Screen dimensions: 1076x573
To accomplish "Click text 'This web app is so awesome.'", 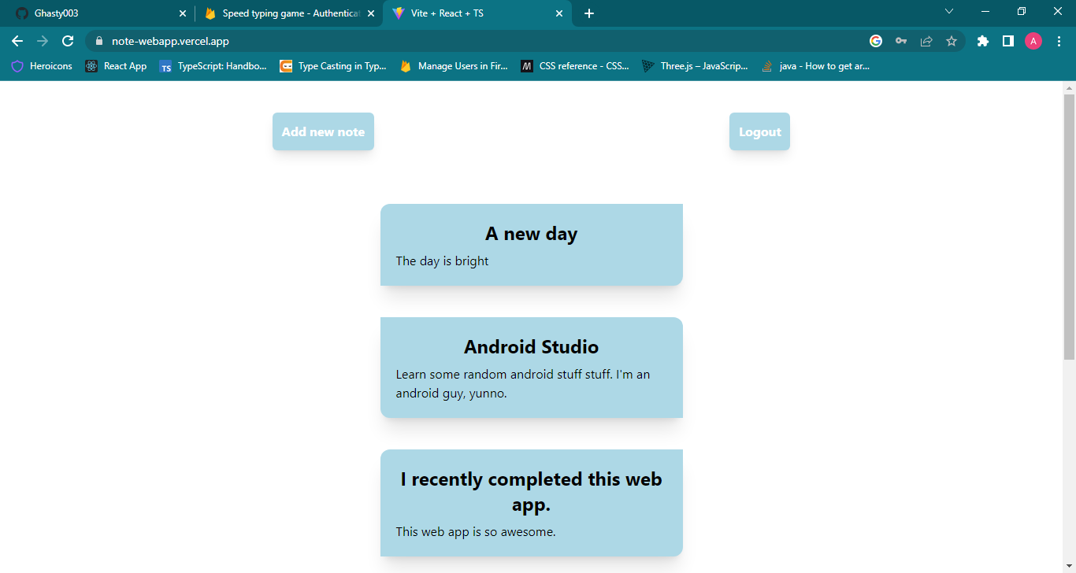I will click(x=476, y=531).
